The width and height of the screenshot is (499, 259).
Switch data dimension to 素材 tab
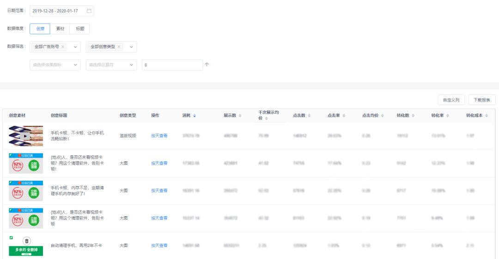click(x=60, y=29)
